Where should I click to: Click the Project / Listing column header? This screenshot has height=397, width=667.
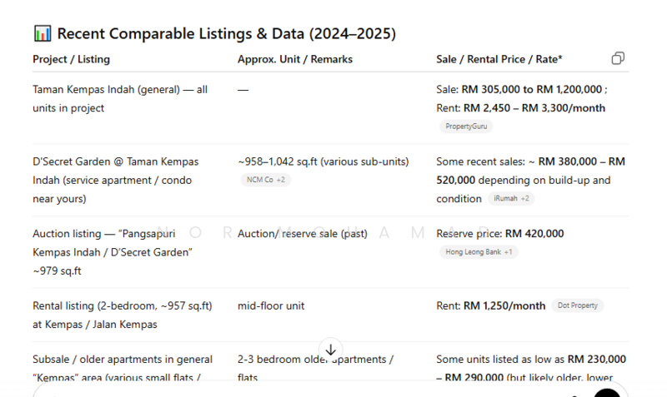71,59
